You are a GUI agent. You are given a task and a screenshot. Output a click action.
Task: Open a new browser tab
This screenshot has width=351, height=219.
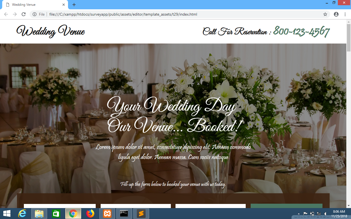[74, 5]
